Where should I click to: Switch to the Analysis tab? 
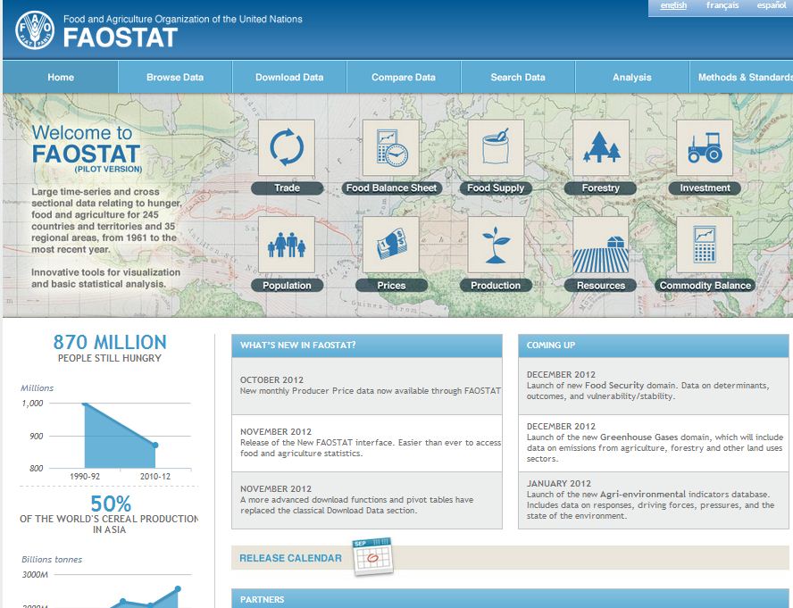click(x=631, y=78)
